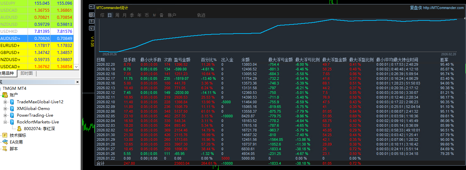466x170 pixels.
Task: Click the 账户 accounts folder icon in navigator
Action: tap(5, 95)
